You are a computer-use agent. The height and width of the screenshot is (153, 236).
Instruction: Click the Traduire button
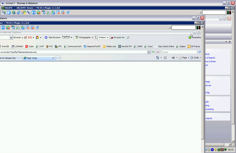click(100, 37)
